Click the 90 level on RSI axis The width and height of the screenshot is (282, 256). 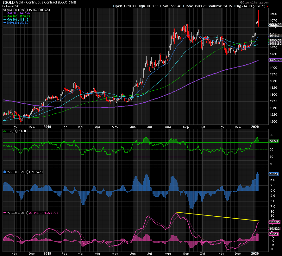tap(271, 135)
